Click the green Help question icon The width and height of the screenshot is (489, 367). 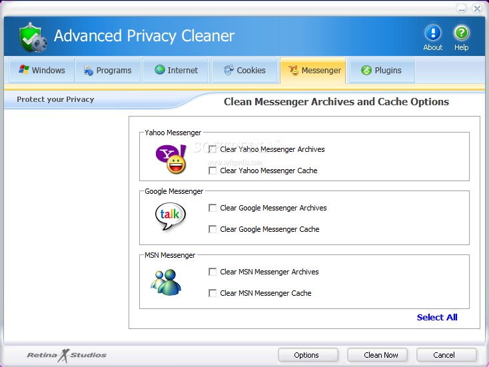461,33
